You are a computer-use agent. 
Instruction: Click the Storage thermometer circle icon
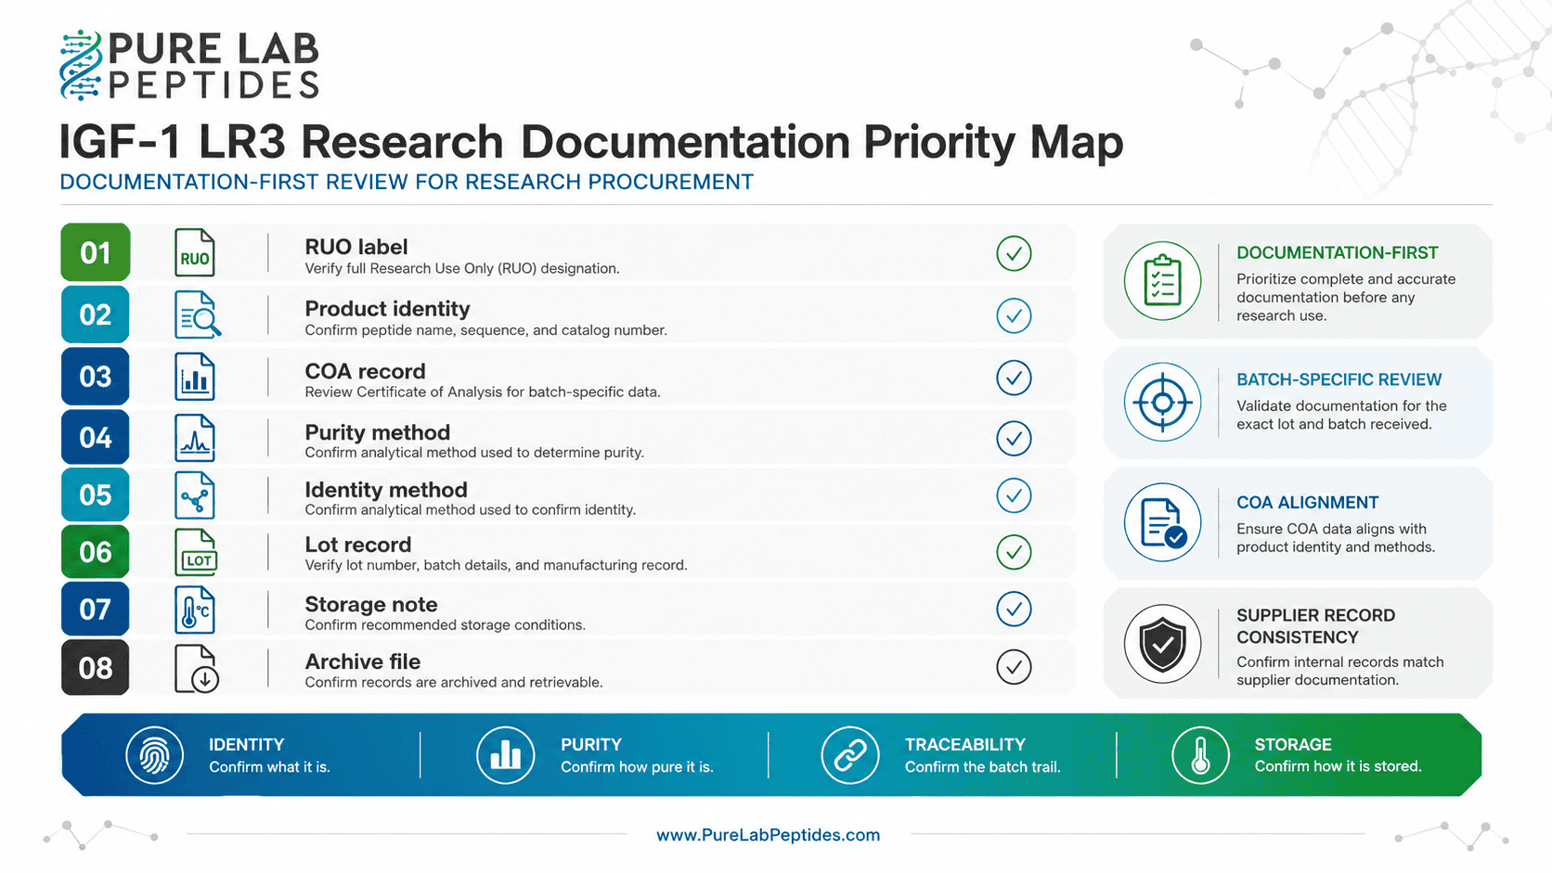(x=1200, y=755)
